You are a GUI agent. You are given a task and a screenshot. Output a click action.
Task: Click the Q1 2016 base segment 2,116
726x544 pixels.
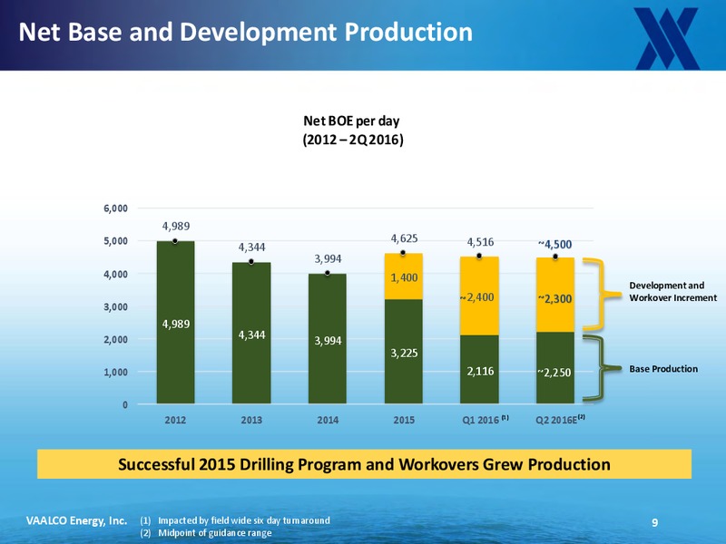(479, 370)
